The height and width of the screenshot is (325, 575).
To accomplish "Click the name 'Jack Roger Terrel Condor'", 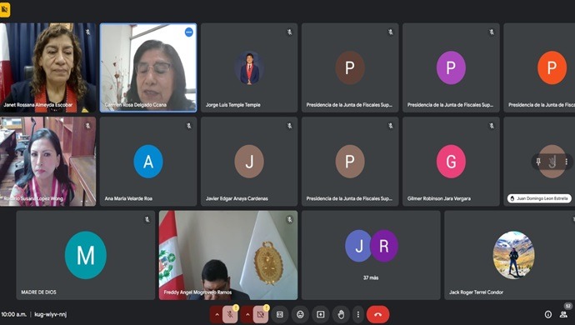I will click(476, 292).
